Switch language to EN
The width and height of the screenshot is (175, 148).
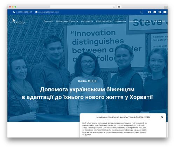tap(160, 21)
